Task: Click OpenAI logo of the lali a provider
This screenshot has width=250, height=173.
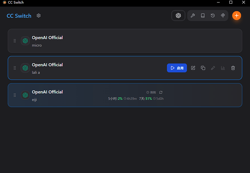Action: click(x=25, y=68)
